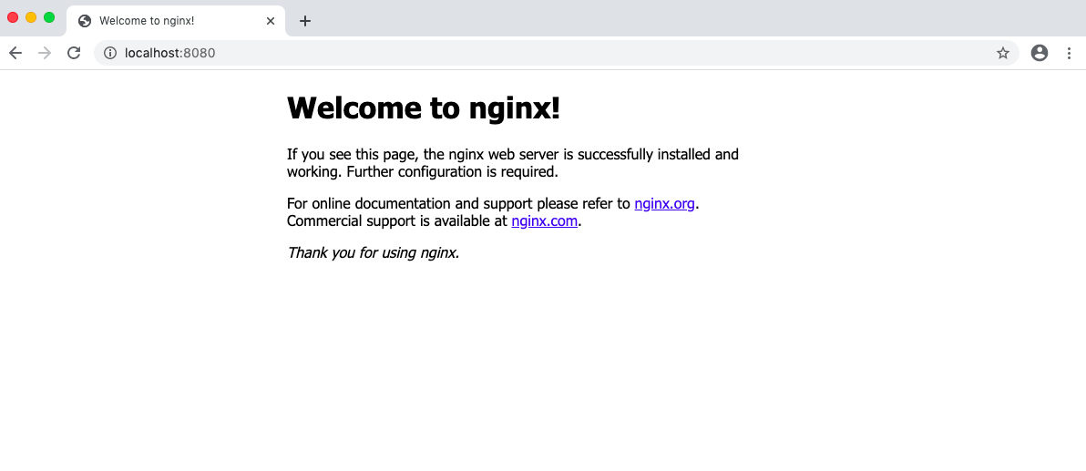Open the user profile avatar icon

coord(1039,53)
